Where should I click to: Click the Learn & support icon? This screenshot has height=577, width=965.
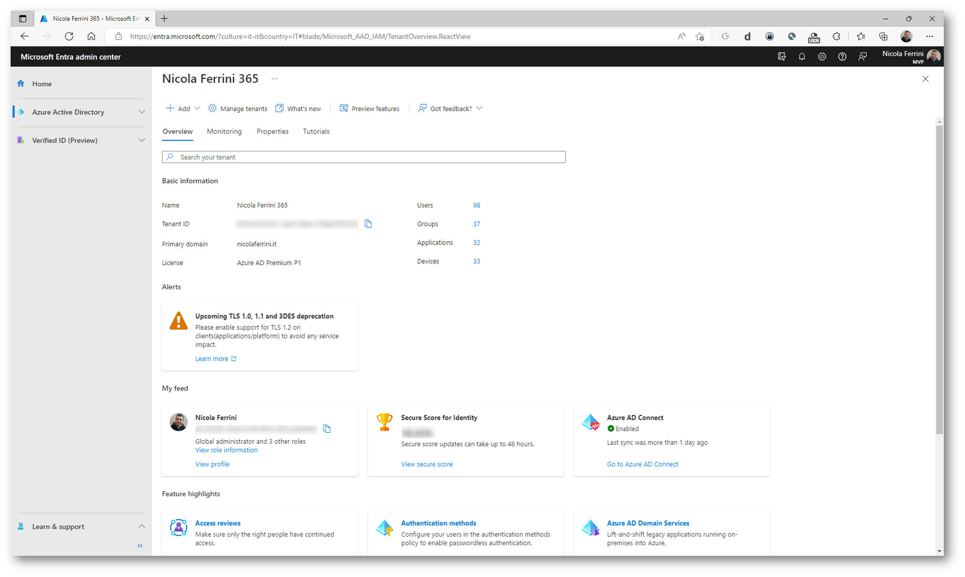[21, 526]
